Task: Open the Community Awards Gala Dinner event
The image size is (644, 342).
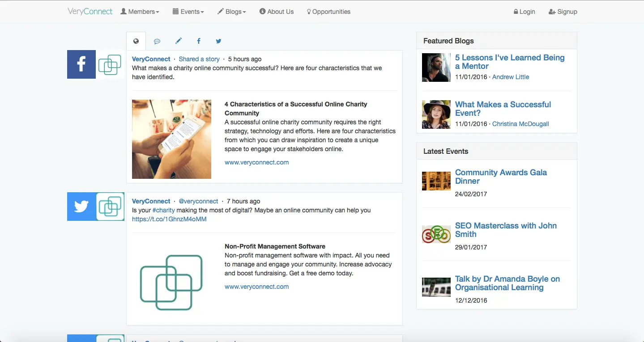Action: click(x=500, y=177)
